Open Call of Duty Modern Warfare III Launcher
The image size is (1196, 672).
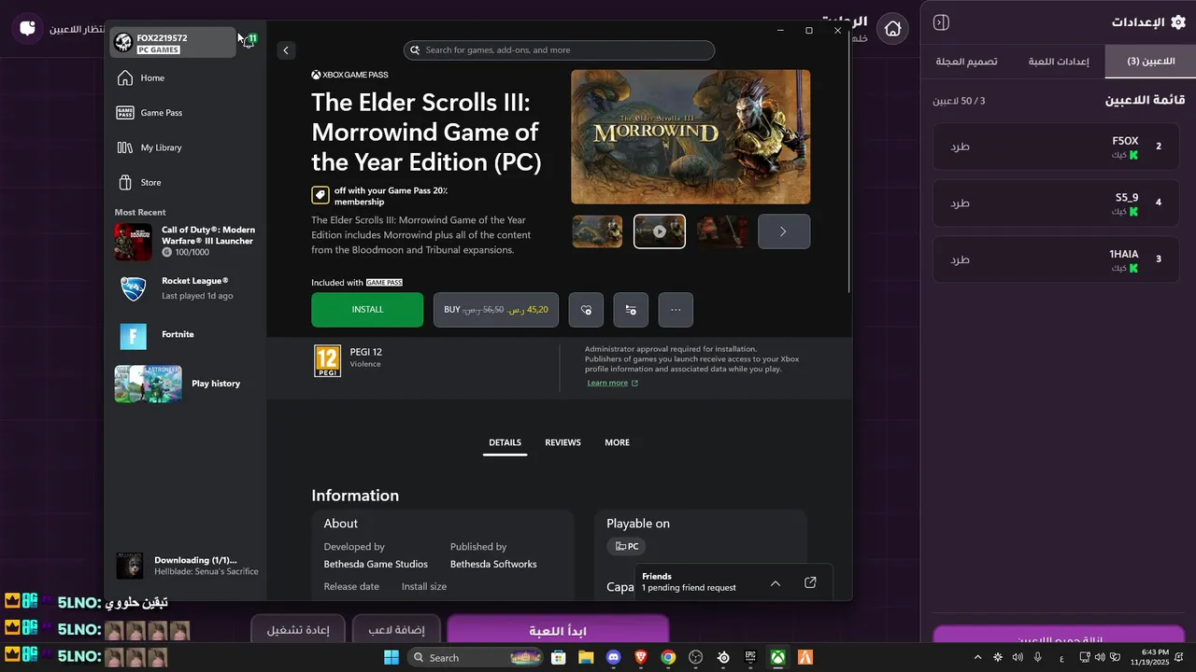point(186,242)
